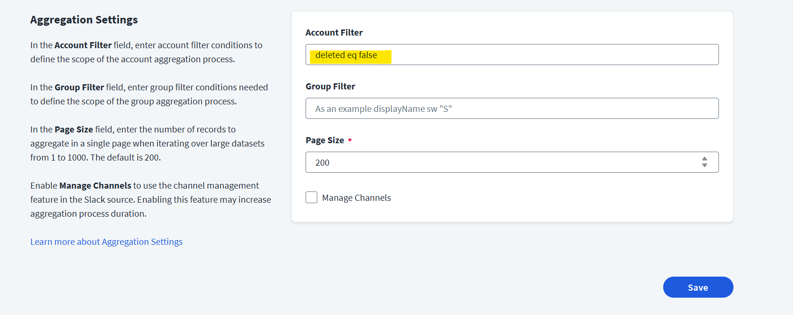Click the Group Filter label above field

tap(330, 87)
